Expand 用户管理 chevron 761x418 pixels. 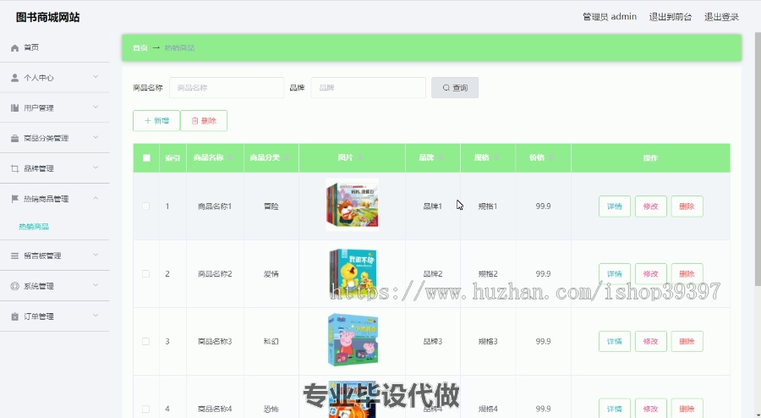(96, 107)
